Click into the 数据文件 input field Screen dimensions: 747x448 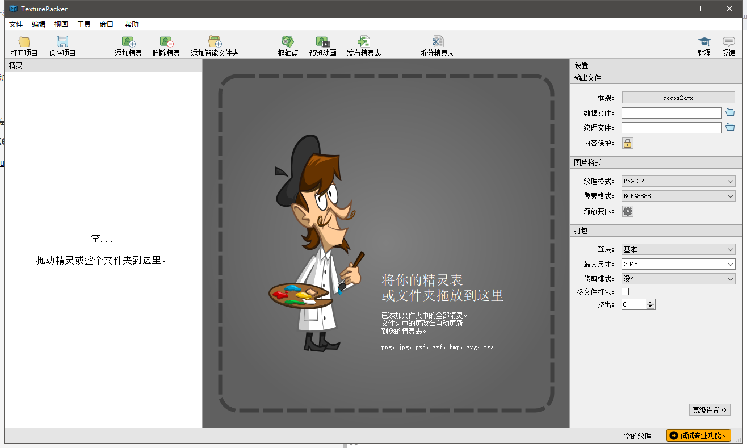pos(672,112)
